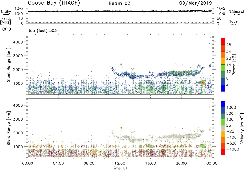This screenshot has width=245, height=170.
Task: Click the '-1000' tick label on Velocity colorbar
Action: [232, 149]
